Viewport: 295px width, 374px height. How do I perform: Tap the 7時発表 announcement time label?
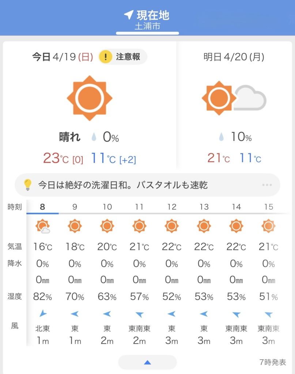(272, 362)
